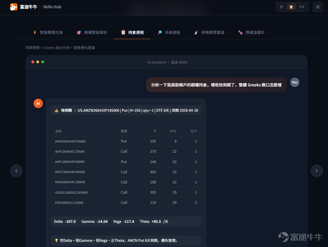Open the 智能策略交易 tab
This screenshot has height=247, width=328.
(48, 32)
